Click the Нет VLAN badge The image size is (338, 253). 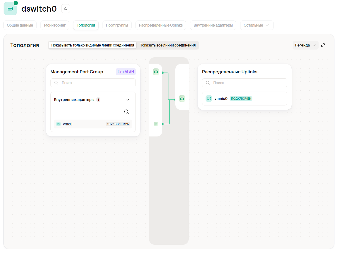(x=126, y=72)
